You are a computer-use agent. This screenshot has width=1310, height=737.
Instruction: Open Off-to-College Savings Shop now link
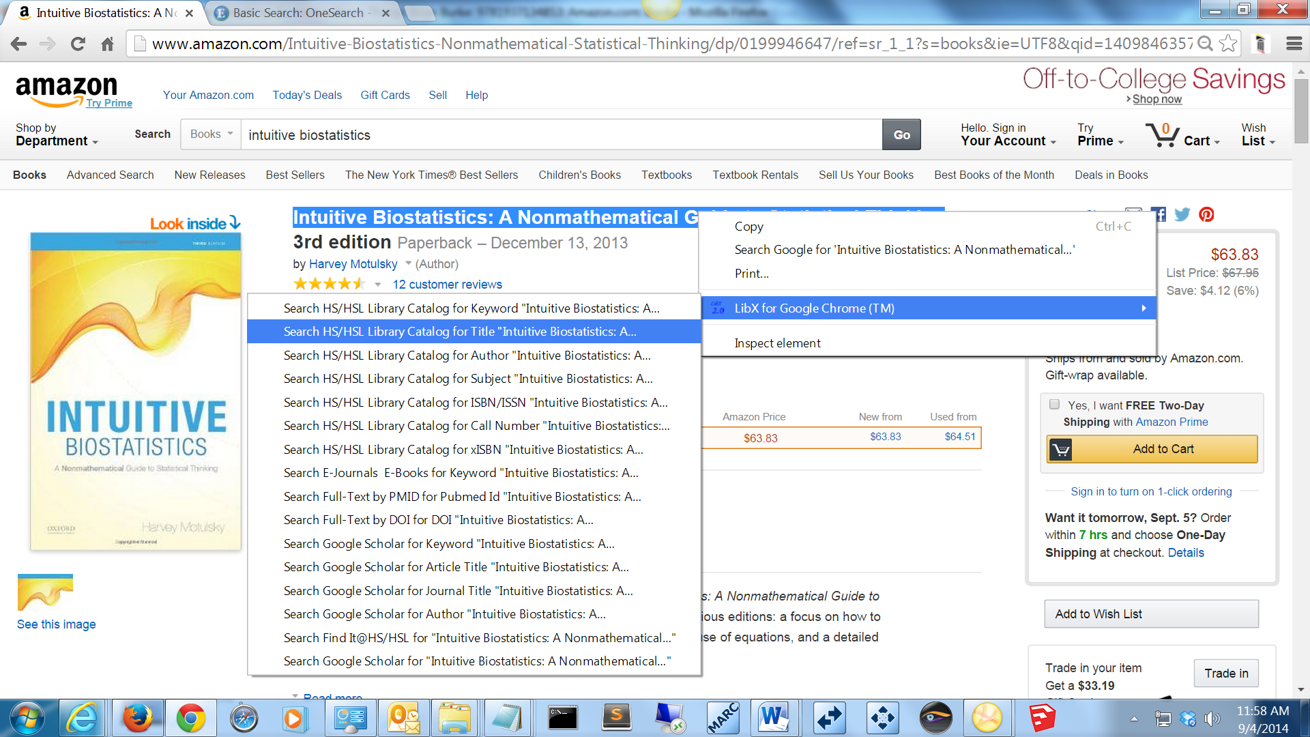1156,100
